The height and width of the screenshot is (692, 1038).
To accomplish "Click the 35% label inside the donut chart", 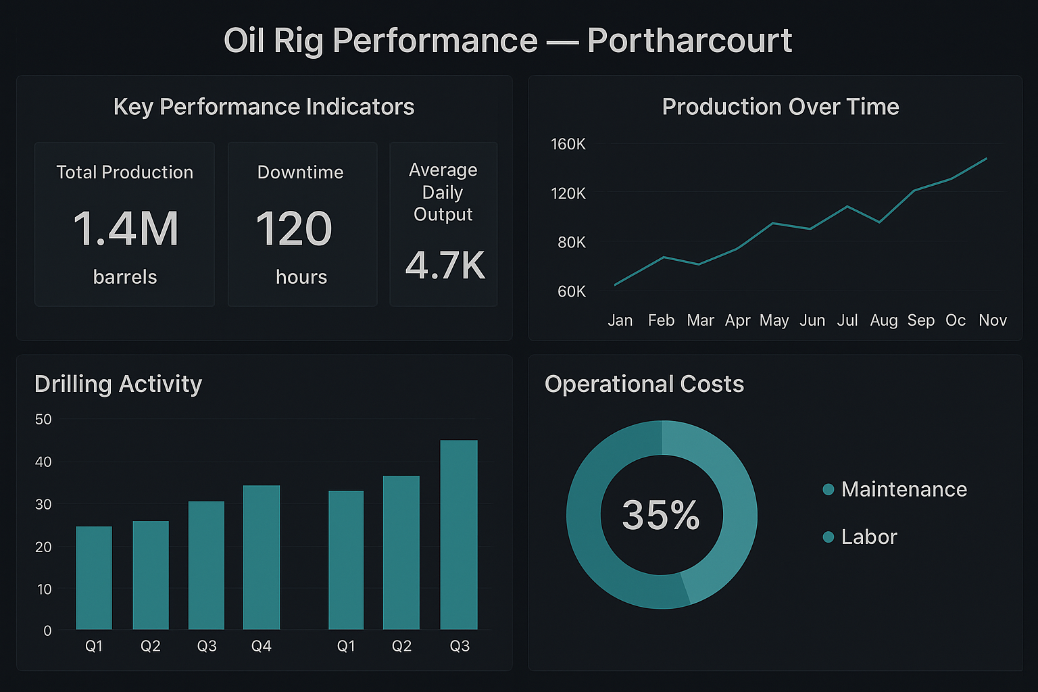I will 662,514.
